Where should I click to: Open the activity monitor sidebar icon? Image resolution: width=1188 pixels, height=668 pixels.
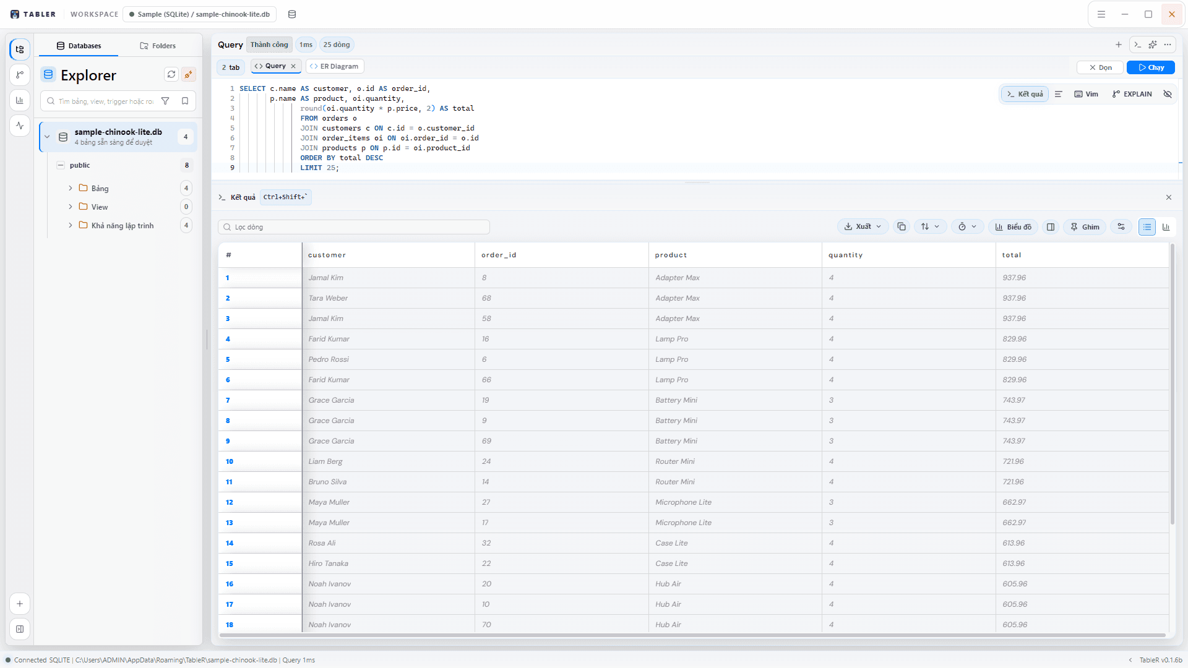click(20, 126)
